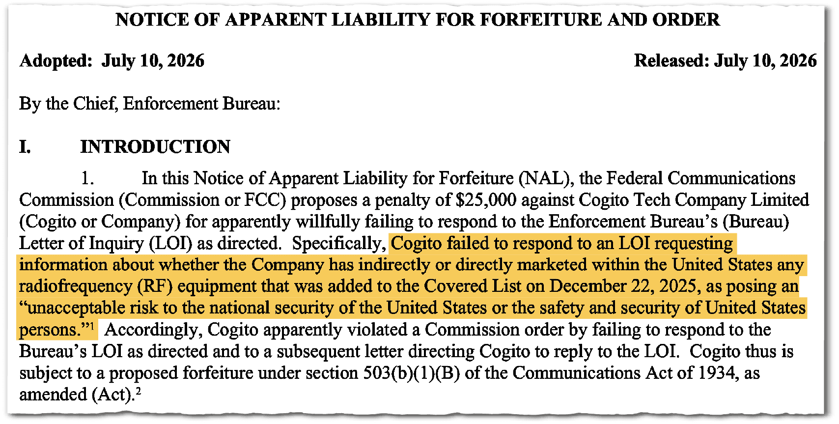The width and height of the screenshot is (839, 424).
Task: Click the highlighted words "unacceptable risk"
Action: pyautogui.click(x=92, y=308)
